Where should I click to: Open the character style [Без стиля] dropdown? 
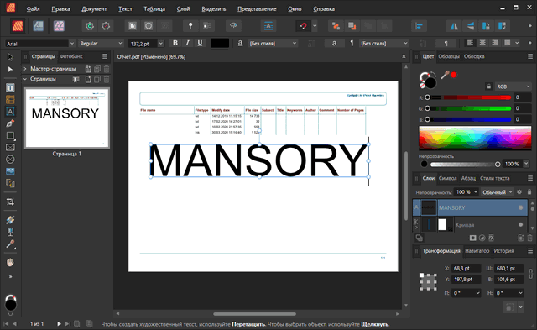[273, 44]
